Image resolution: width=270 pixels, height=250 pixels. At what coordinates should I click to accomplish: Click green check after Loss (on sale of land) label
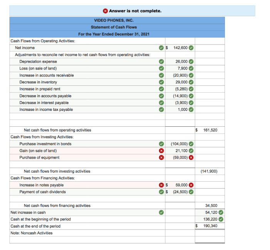tap(161, 68)
